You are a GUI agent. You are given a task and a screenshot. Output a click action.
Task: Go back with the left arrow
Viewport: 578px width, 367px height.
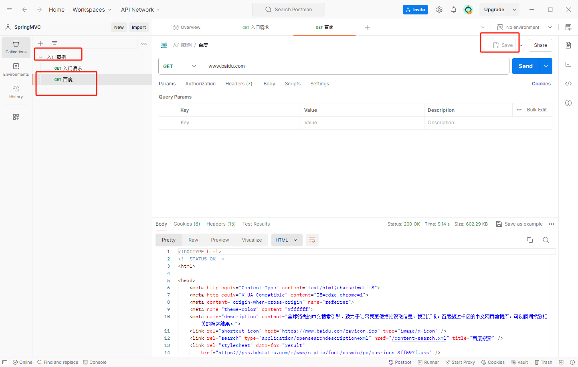[x=25, y=10]
